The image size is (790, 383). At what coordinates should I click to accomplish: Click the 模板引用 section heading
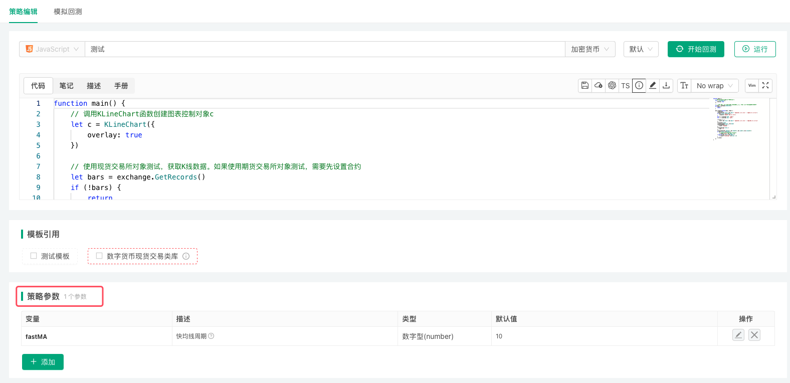click(x=43, y=234)
